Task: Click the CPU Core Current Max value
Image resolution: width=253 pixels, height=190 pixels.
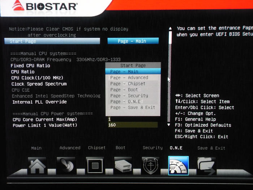Action: 132,119
